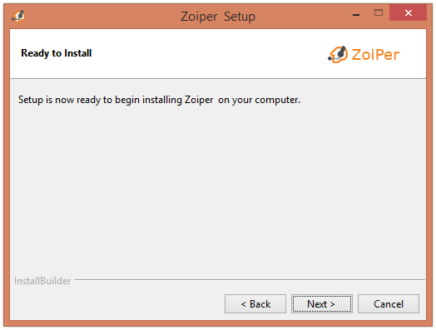Click empty area left of Back button
Screen dimensions: 436x330
point(116,304)
